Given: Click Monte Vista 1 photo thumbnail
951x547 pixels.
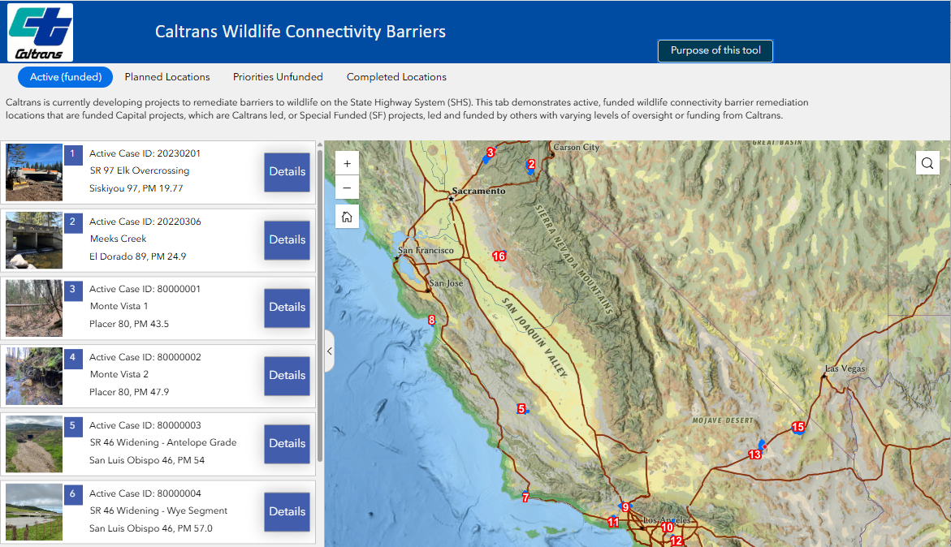Looking at the screenshot, I should (x=34, y=308).
